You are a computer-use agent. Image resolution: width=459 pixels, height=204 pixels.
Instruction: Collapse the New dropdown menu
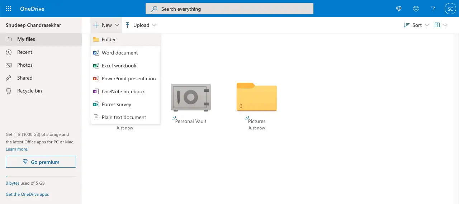(x=106, y=25)
